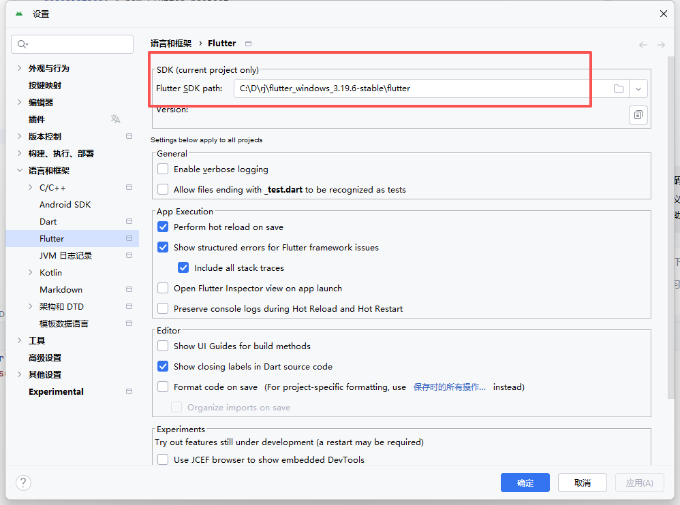Toggle allow _test.dart files as tests
The image size is (680, 505).
(x=163, y=189)
